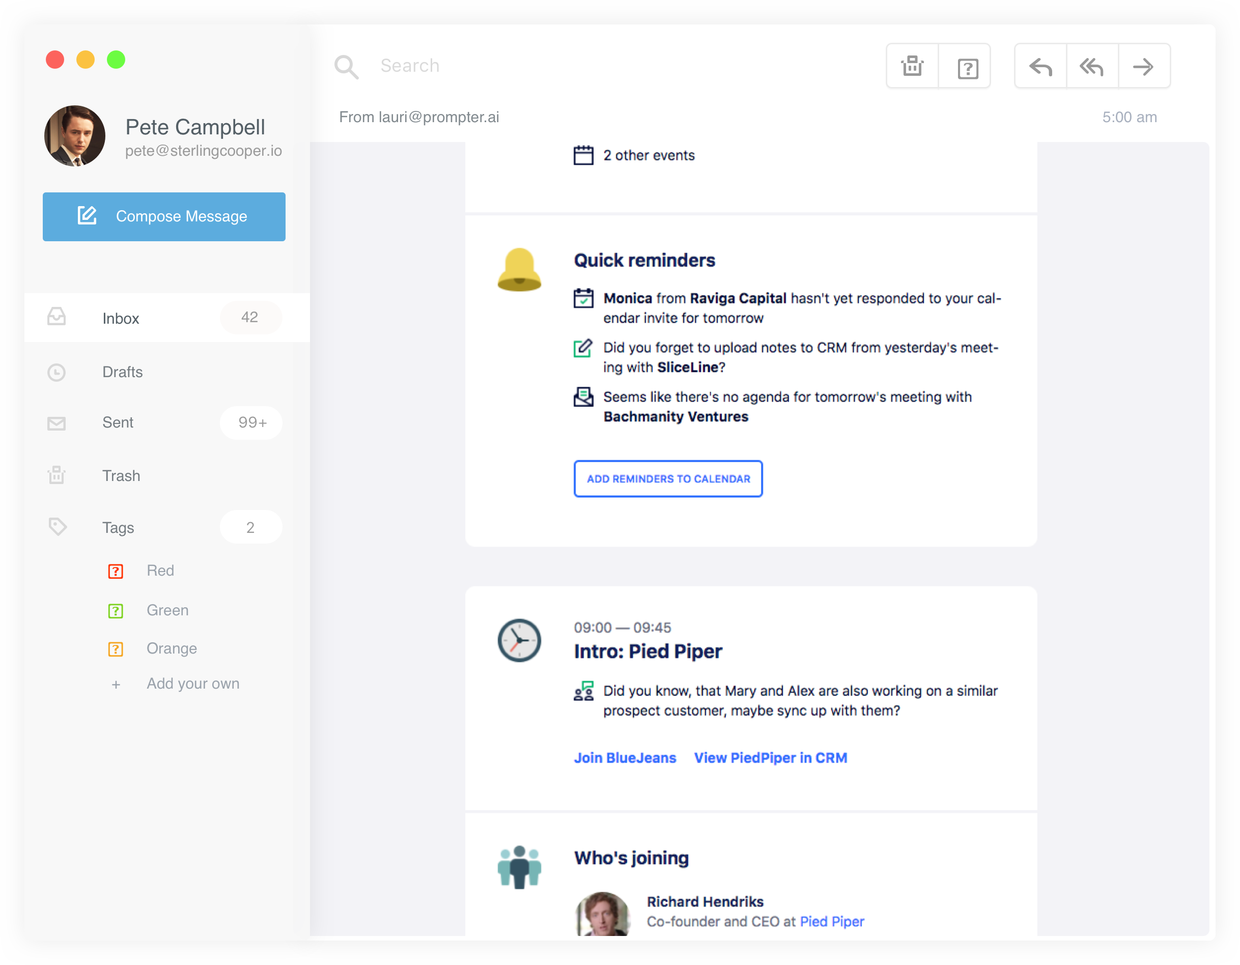Click the Compose Message button
This screenshot has width=1240, height=965.
[x=163, y=217]
